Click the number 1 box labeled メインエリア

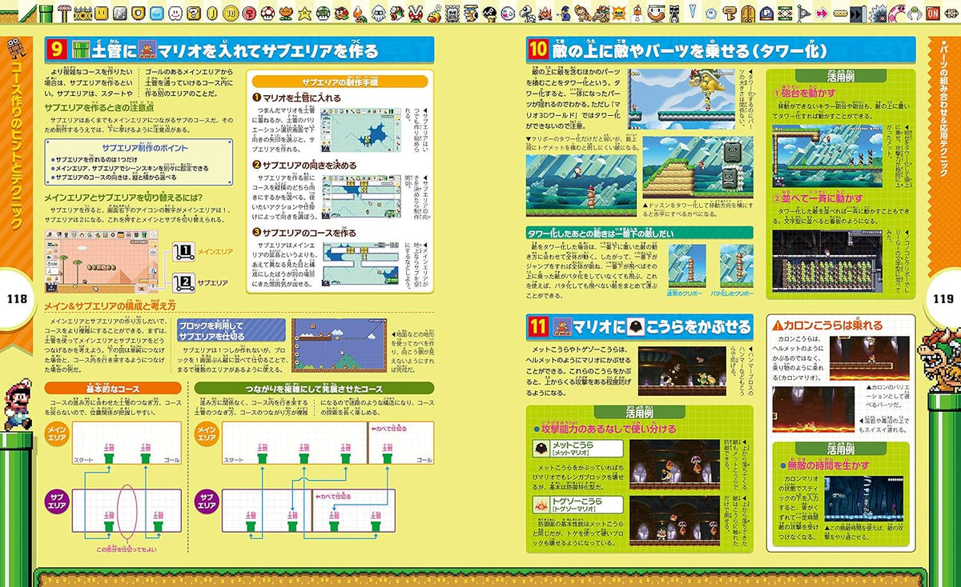[x=183, y=253]
